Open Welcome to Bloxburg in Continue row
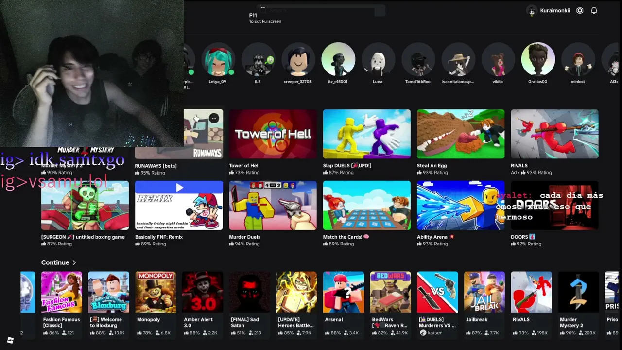622x350 pixels. point(108,292)
